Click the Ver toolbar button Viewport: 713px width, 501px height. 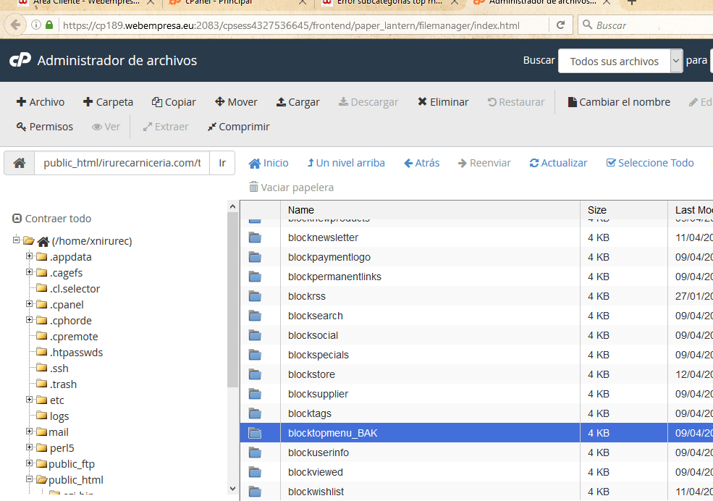106,127
